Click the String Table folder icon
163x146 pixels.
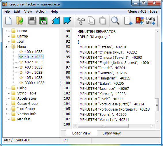[x=14, y=93]
